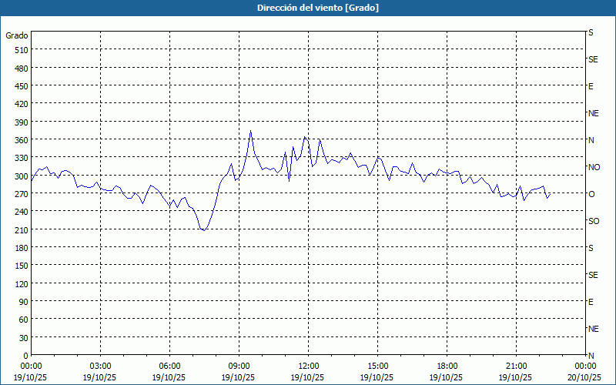Select the 09:00 time label on the x-axis

[x=239, y=366]
